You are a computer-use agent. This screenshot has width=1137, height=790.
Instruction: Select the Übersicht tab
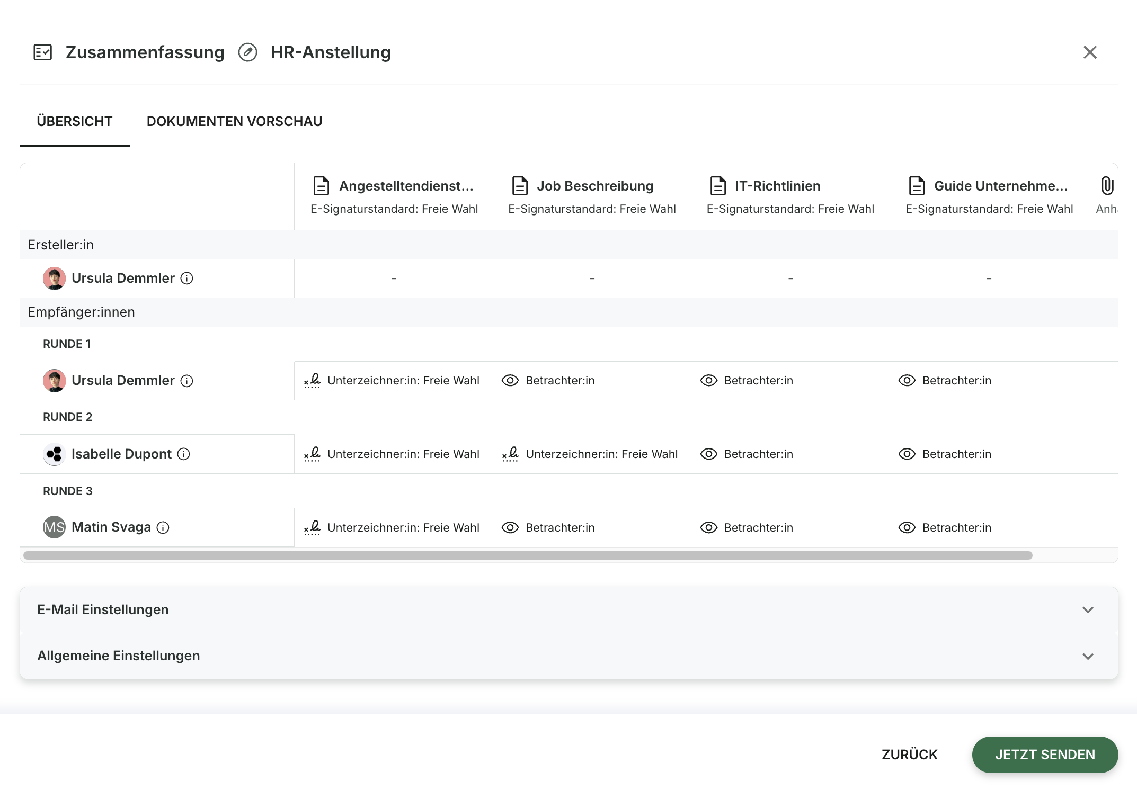pos(75,121)
